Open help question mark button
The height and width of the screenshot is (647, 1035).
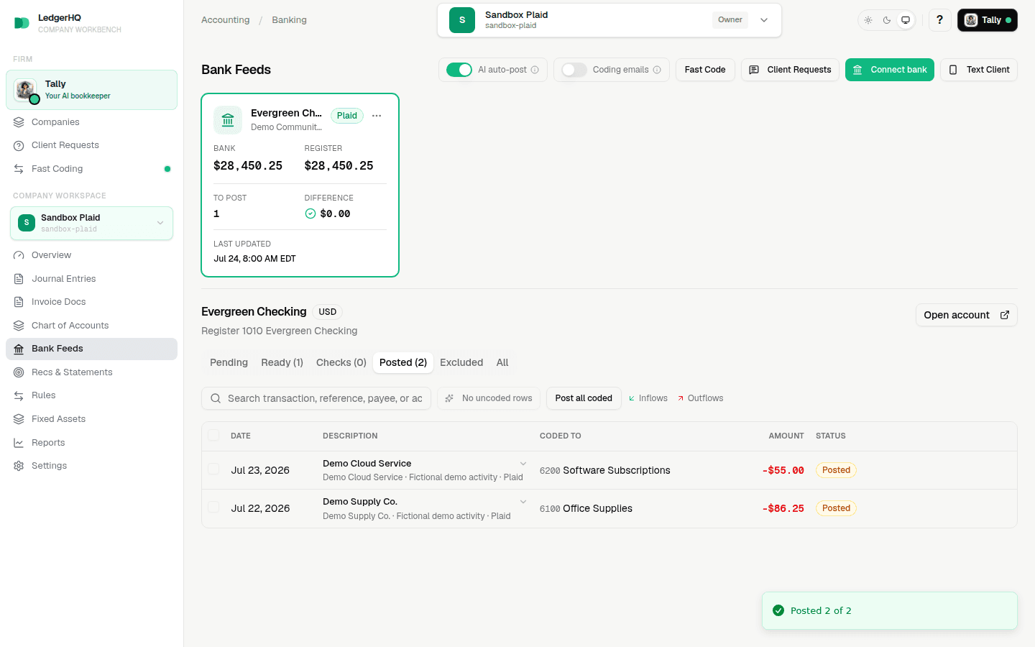click(939, 20)
